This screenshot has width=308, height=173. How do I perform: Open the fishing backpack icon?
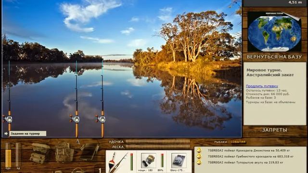pos(64,152)
